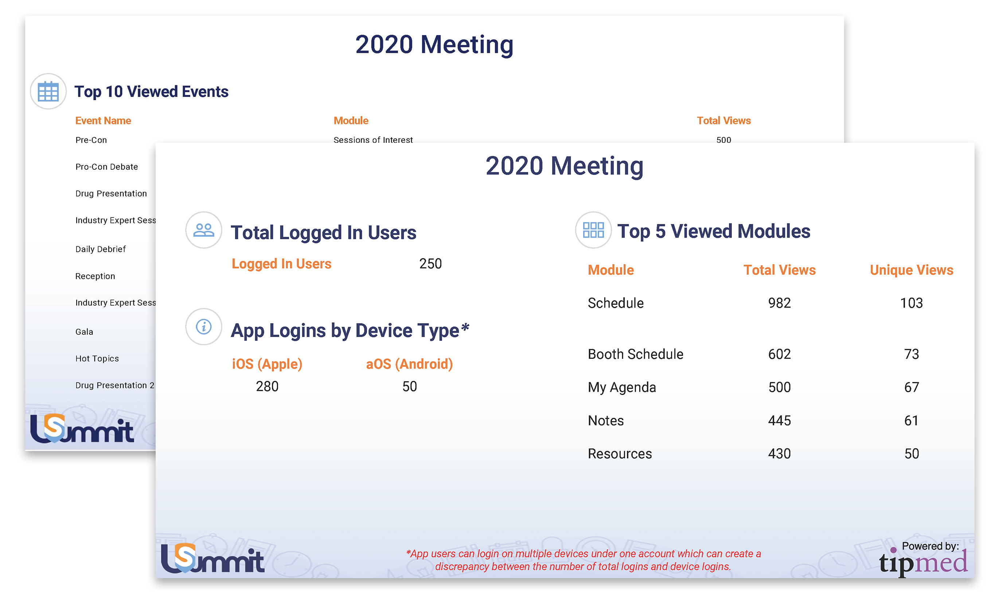Click the info icon beside App Logins by Device Type
Image resolution: width=991 pixels, height=592 pixels.
point(203,327)
